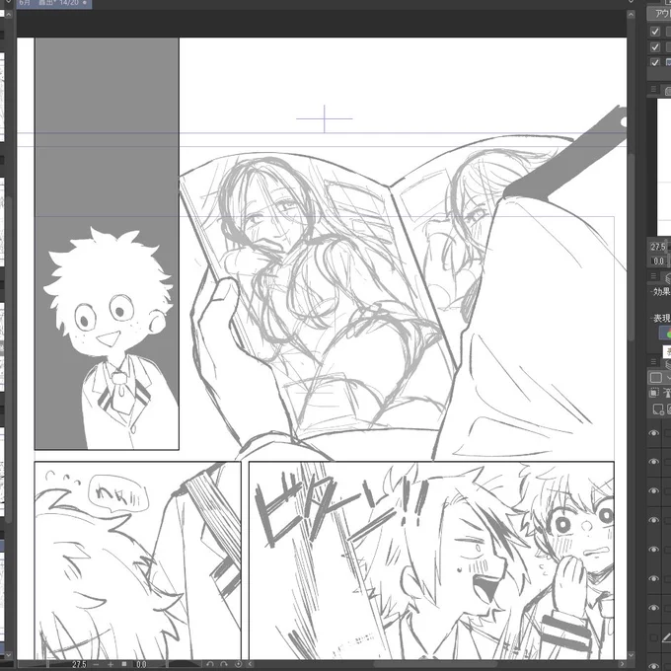
Task: Select the Navigator palette tab icon
Action: tap(668, 90)
